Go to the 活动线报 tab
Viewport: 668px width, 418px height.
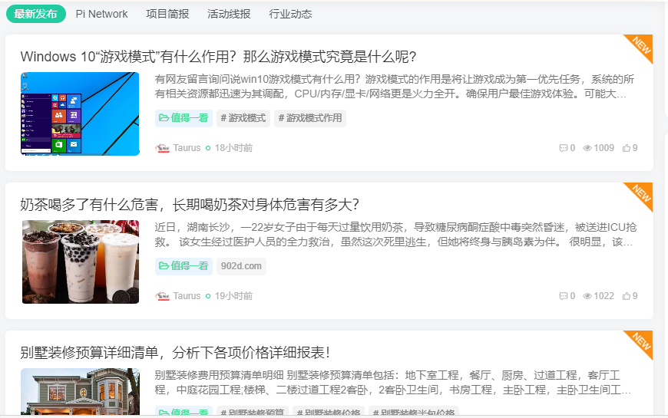tap(229, 14)
